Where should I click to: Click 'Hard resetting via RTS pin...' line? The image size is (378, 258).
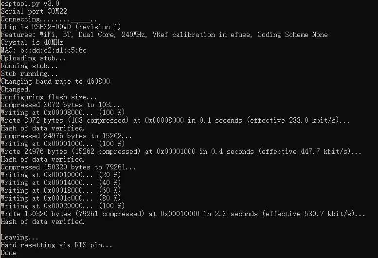56,245
